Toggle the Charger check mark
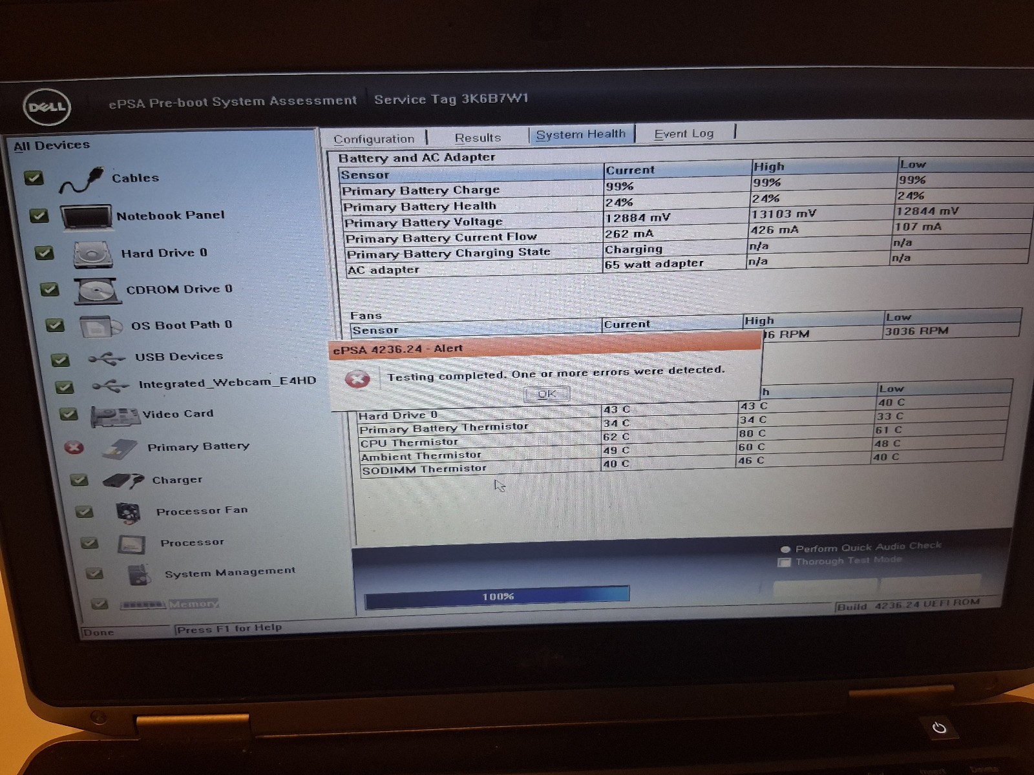Image resolution: width=1034 pixels, height=775 pixels. pyautogui.click(x=79, y=480)
